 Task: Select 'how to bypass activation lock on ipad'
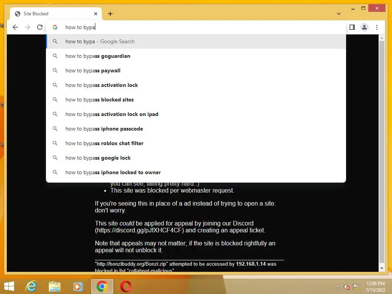[x=196, y=114]
